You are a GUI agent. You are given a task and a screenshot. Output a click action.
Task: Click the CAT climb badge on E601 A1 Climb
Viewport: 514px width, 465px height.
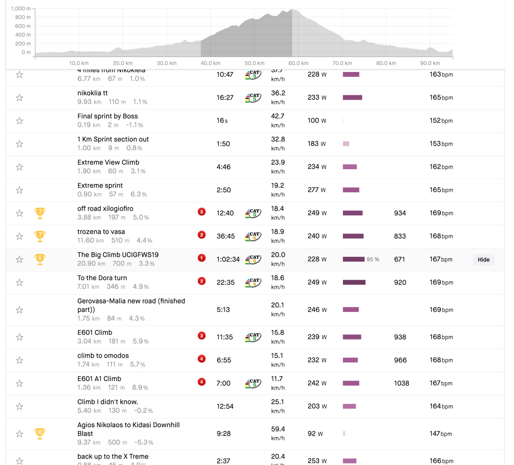[x=253, y=383]
